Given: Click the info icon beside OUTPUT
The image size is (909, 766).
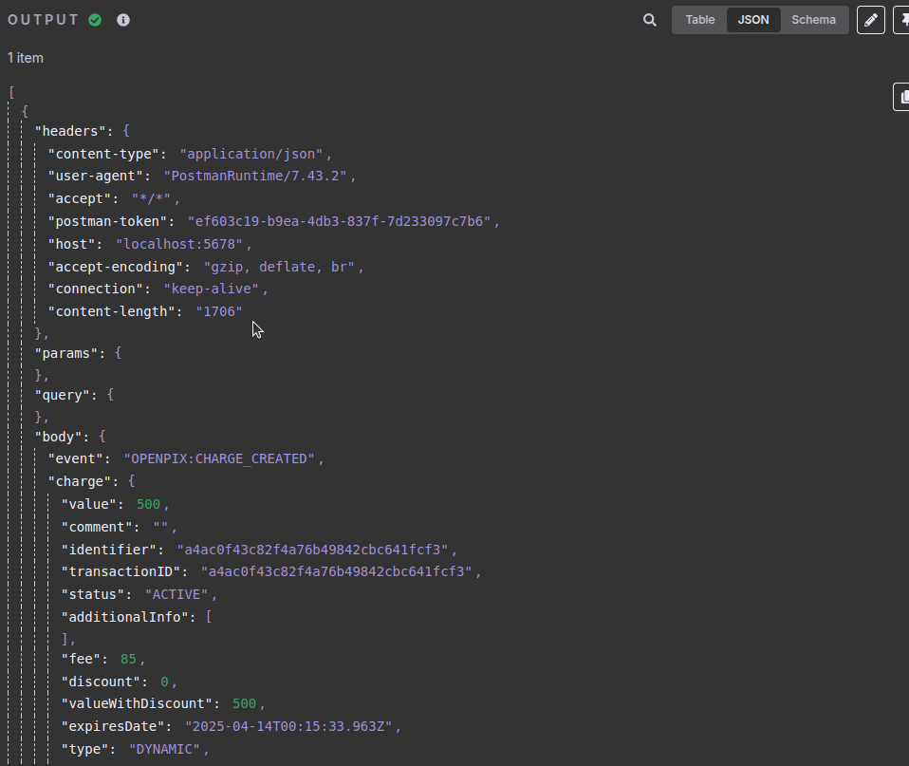Looking at the screenshot, I should click(123, 20).
